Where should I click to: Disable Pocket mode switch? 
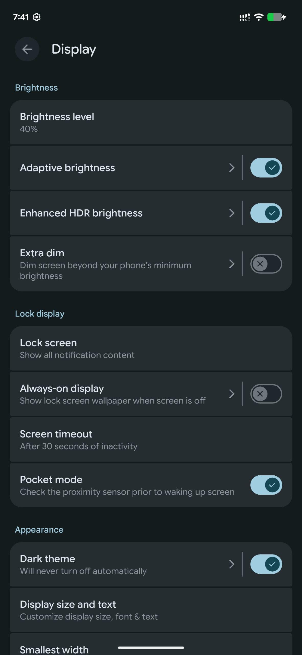[266, 485]
